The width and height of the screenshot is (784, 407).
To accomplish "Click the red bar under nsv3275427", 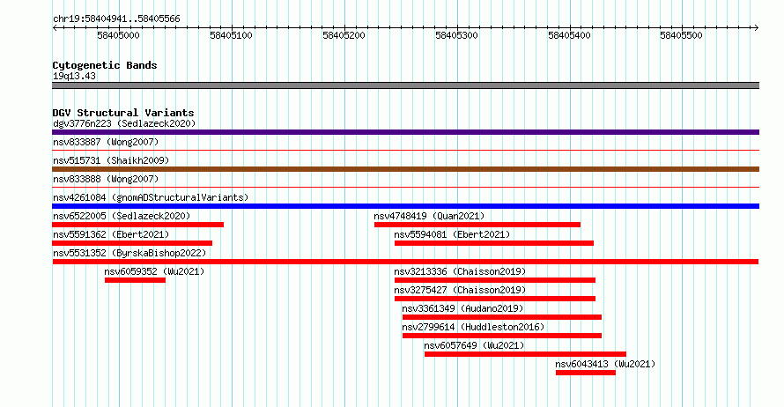I will [495, 299].
